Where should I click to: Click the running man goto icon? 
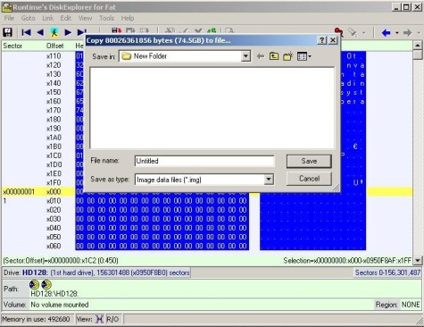[54, 32]
